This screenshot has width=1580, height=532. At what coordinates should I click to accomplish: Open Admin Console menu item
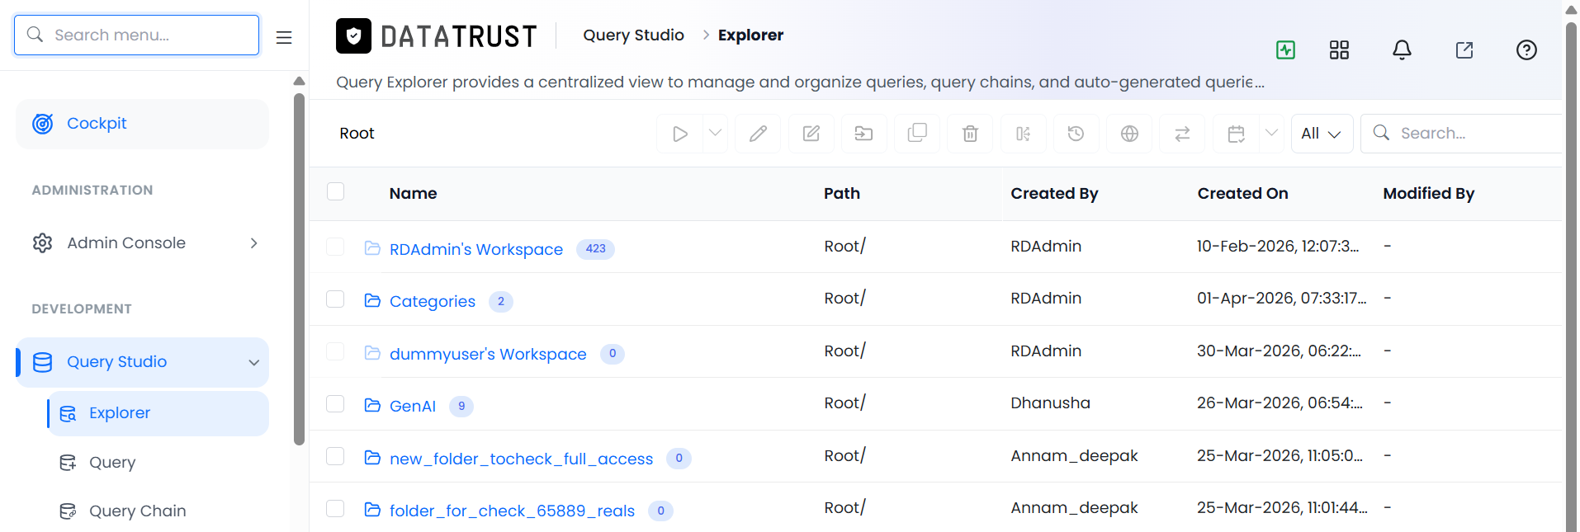pos(142,242)
